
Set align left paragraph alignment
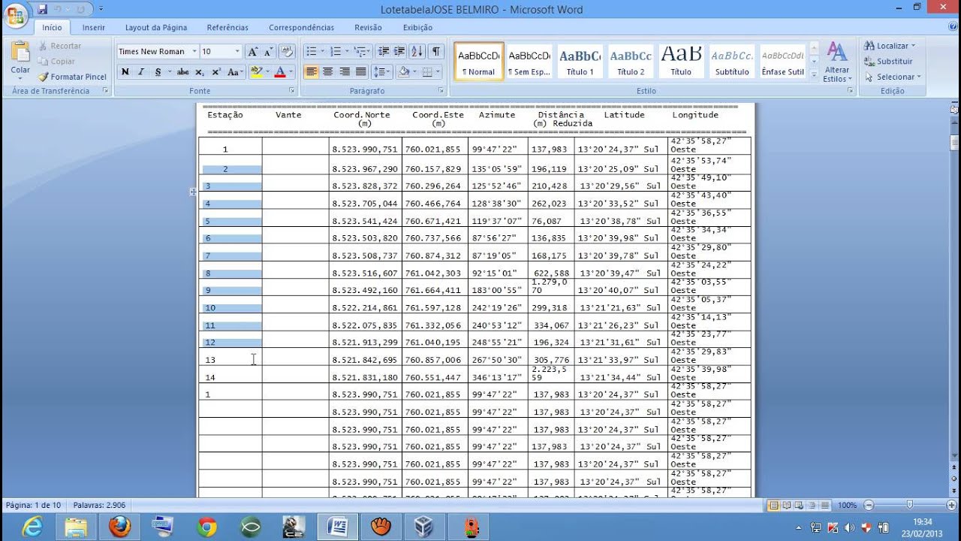pos(312,72)
